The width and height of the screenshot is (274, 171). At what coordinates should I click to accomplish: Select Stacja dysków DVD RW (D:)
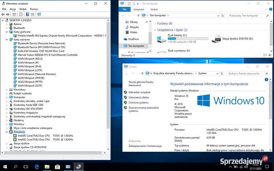point(232,39)
